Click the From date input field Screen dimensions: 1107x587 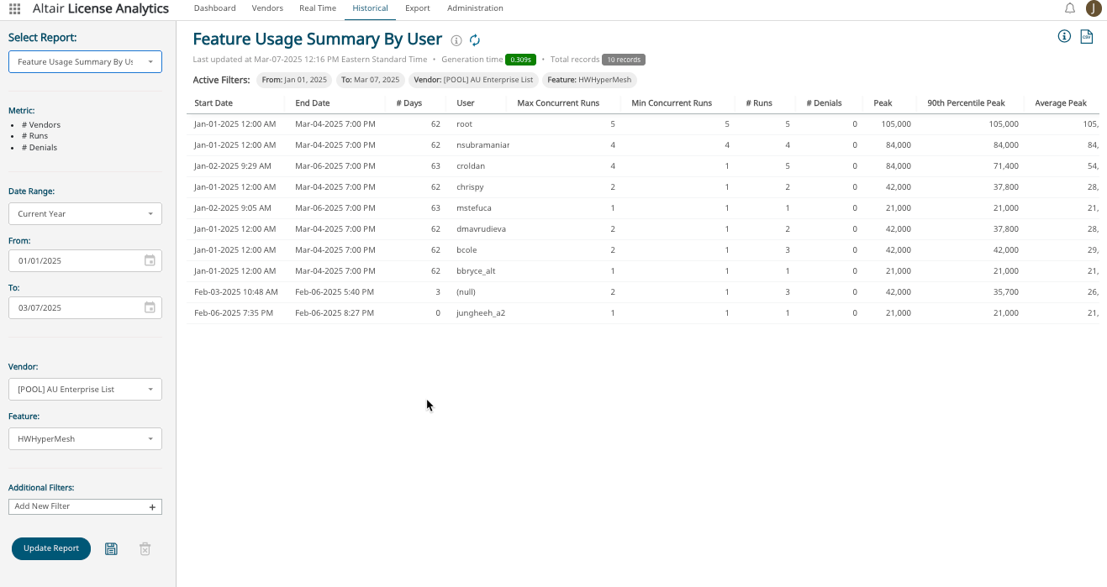click(x=85, y=260)
